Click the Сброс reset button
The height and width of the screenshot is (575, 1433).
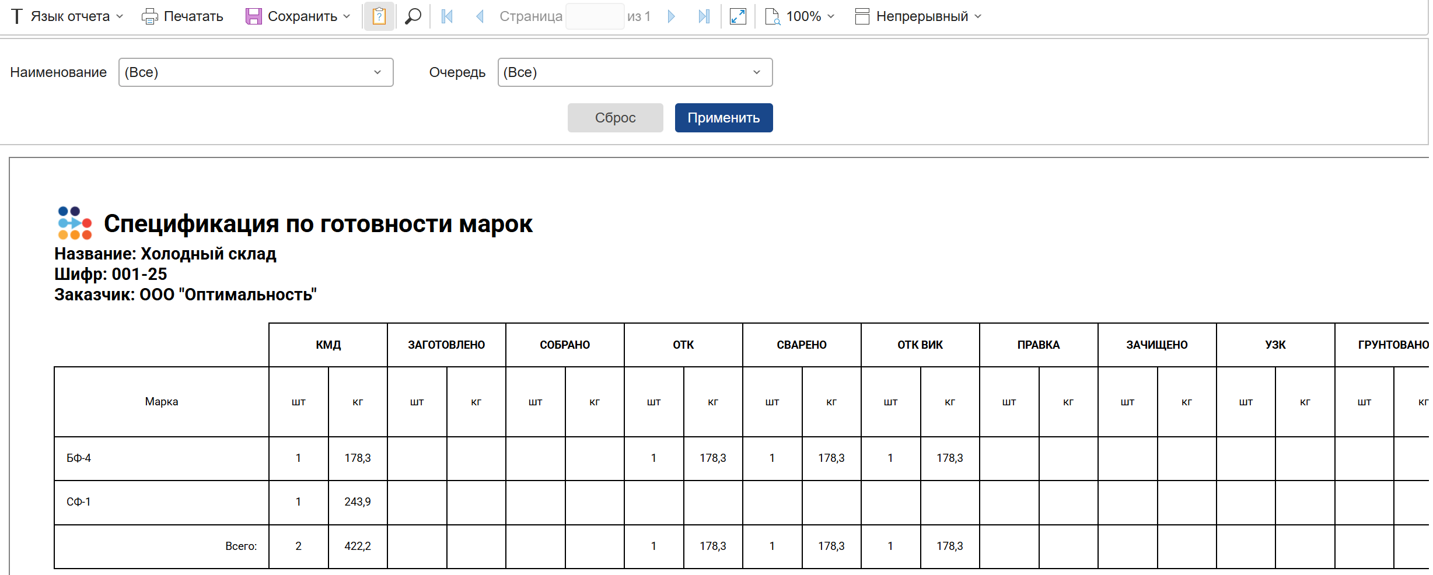[616, 118]
